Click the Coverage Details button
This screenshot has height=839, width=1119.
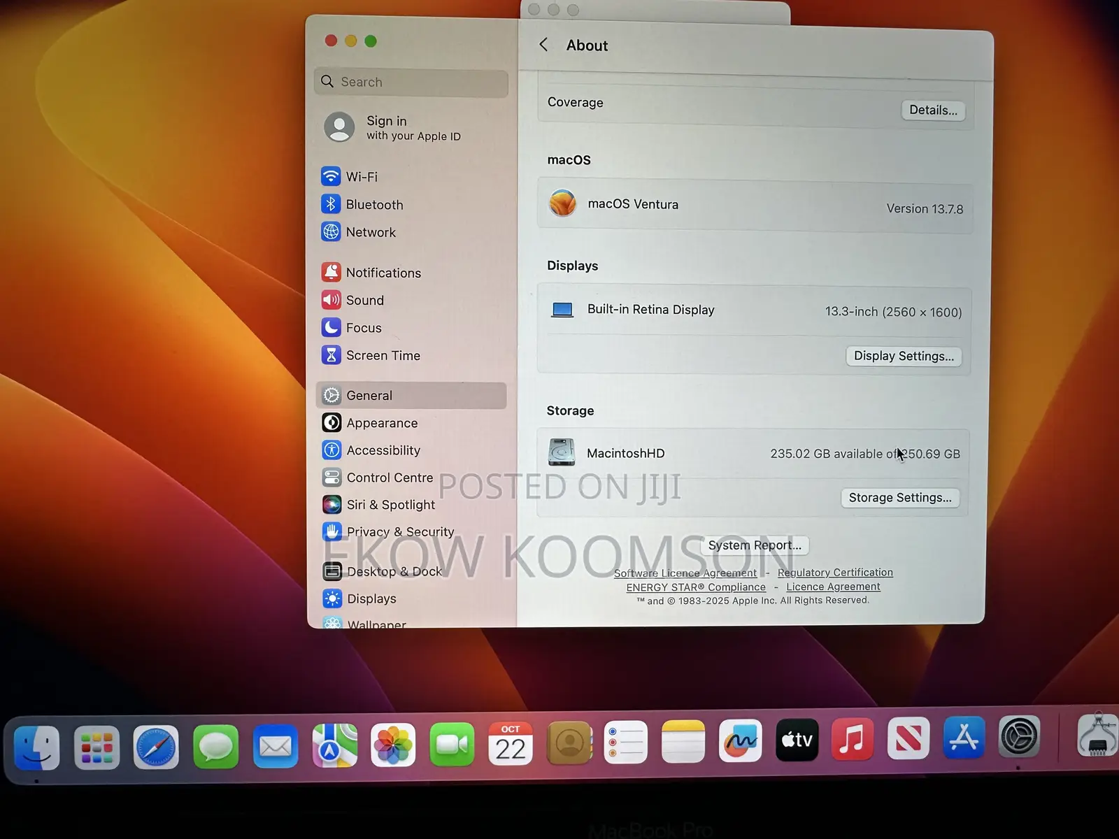[x=933, y=110]
